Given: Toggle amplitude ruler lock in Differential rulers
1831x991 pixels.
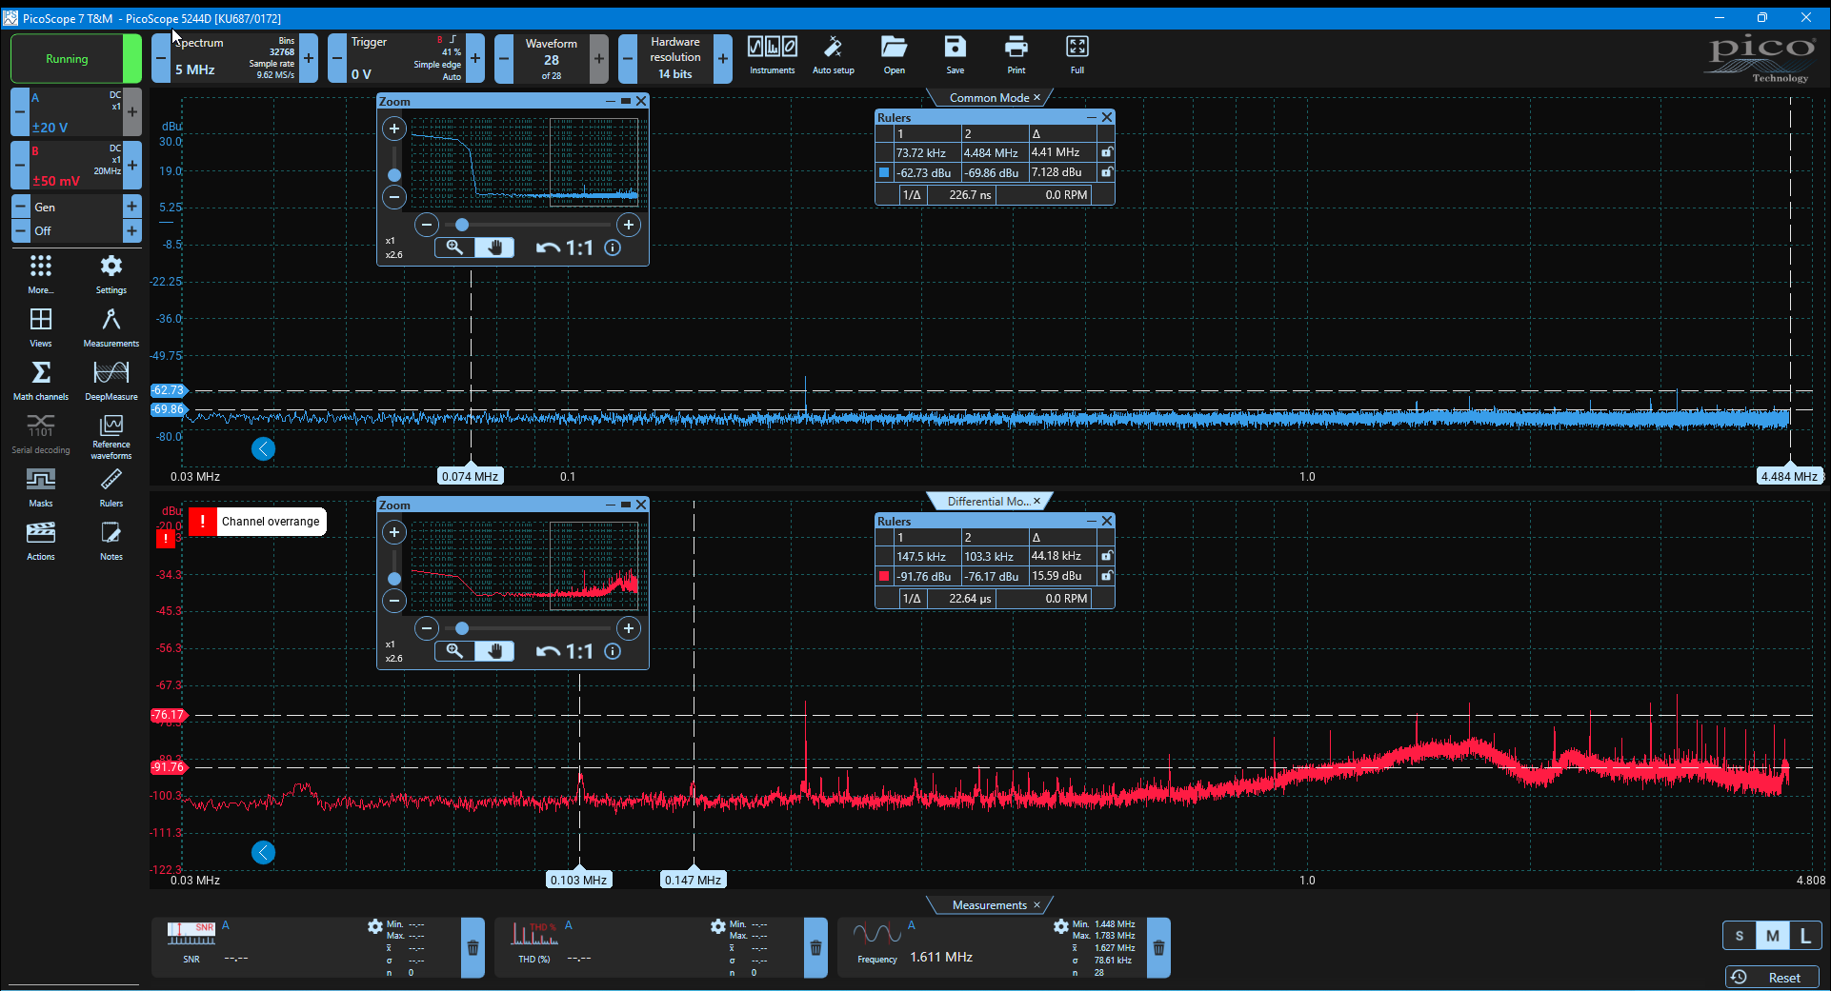Looking at the screenshot, I should (x=1106, y=576).
